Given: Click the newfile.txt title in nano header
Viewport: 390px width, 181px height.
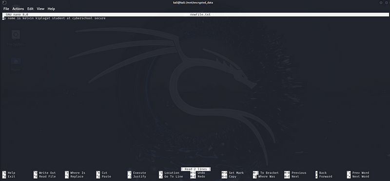Looking at the screenshot, I should [200, 15].
